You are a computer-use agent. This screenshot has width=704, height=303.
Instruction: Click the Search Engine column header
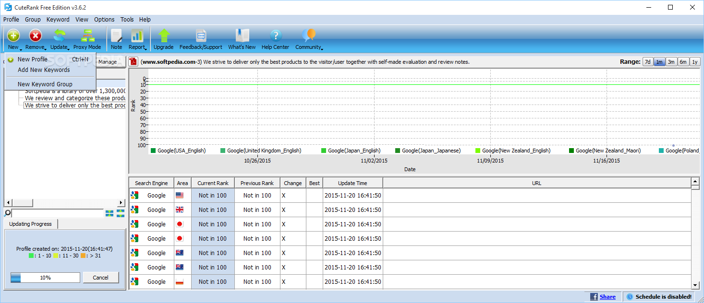(151, 183)
